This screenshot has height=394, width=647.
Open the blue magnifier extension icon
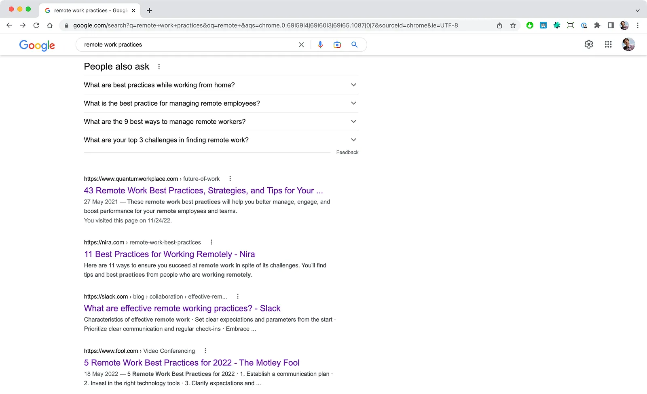coord(584,25)
